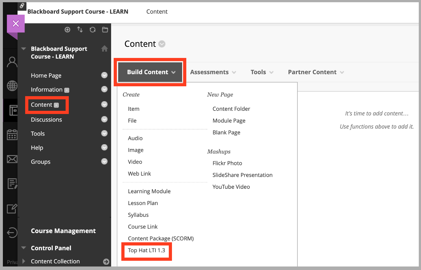Click the plus icon to add a menu item
421x270 pixels.
pos(67,30)
